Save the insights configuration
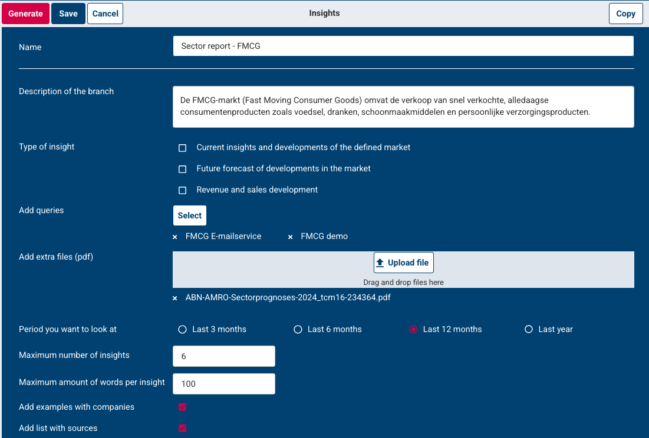This screenshot has height=438, width=649. coord(68,14)
